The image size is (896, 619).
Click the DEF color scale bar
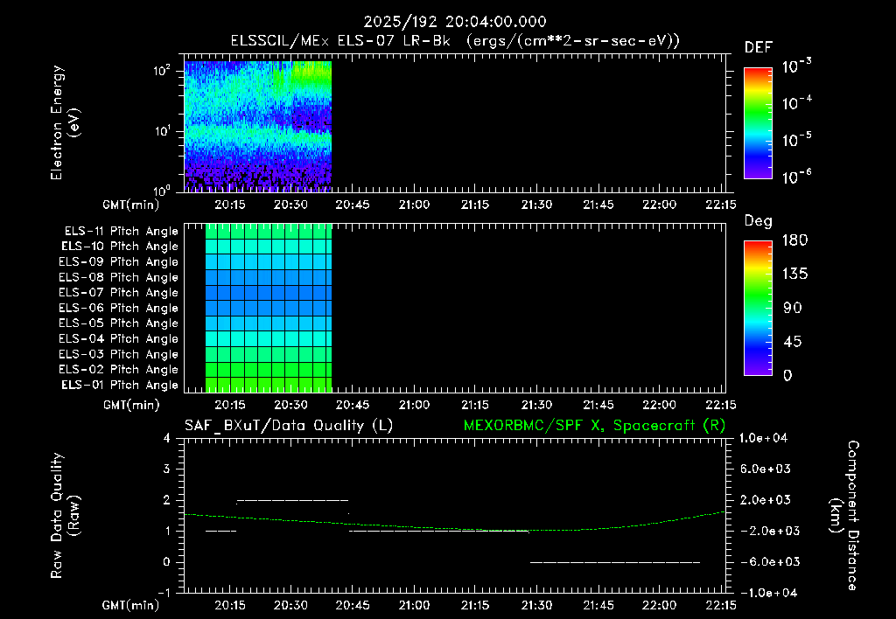[758, 122]
